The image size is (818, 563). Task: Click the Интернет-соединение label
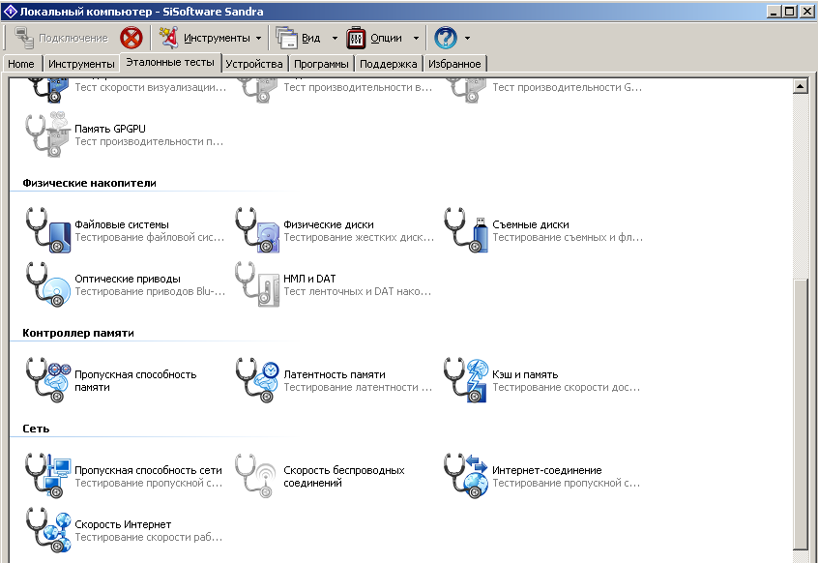[547, 470]
